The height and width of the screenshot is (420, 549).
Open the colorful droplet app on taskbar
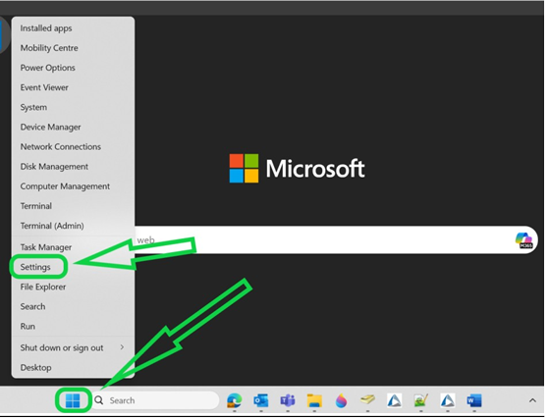pyautogui.click(x=341, y=400)
